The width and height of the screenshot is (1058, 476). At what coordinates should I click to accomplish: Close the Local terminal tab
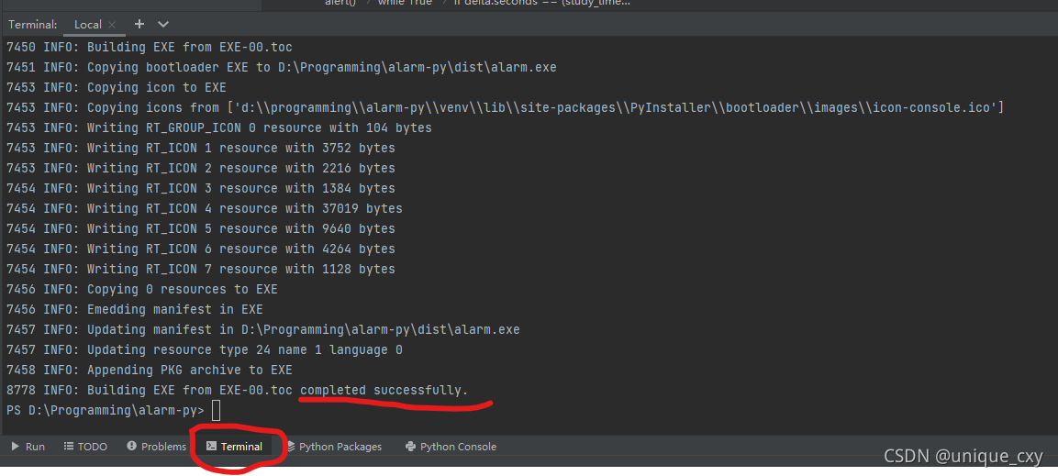(x=112, y=24)
